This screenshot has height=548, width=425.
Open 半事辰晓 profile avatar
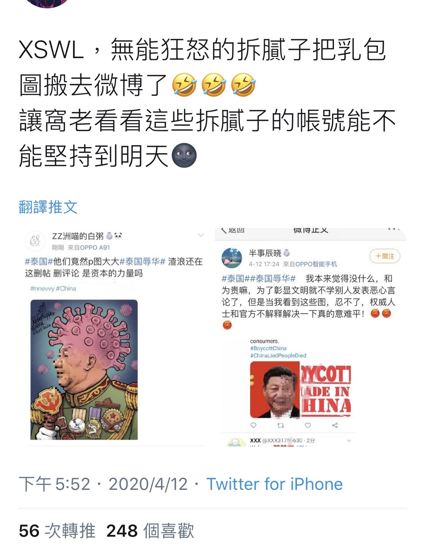(x=232, y=258)
